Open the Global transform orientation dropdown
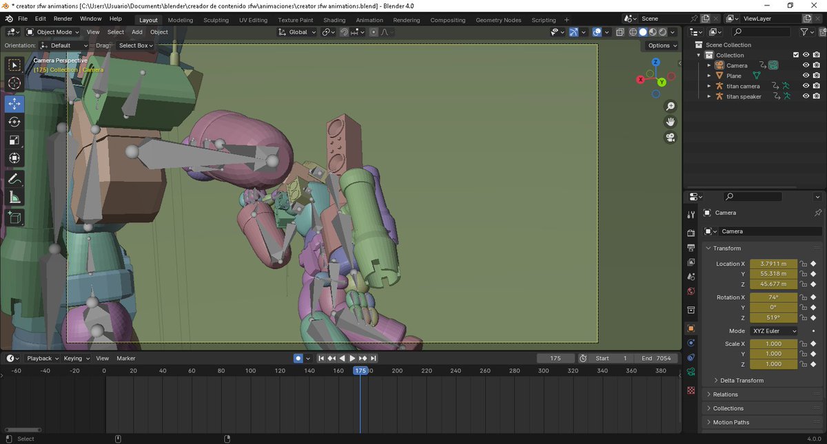The width and height of the screenshot is (827, 444). pos(297,32)
